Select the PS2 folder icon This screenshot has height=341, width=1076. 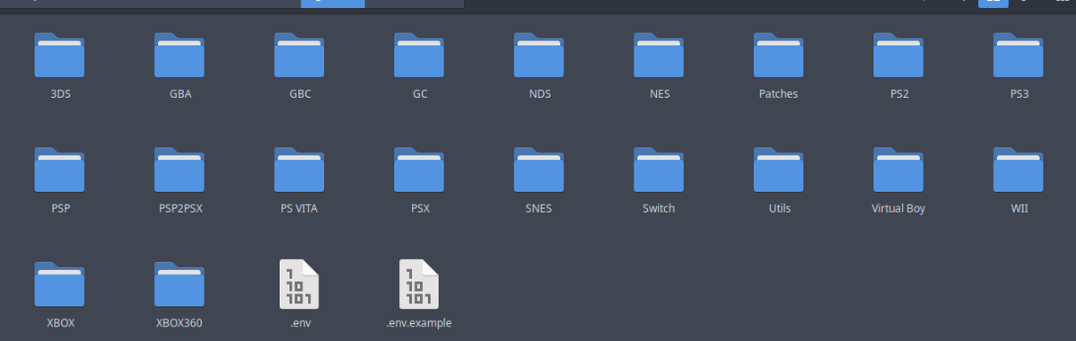coord(898,56)
